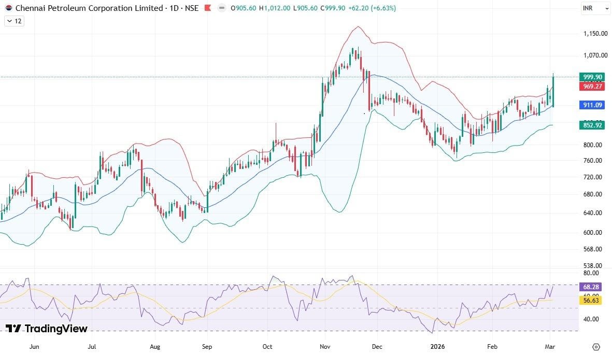The width and height of the screenshot is (612, 354).
Task: Click the gray minus market status icon
Action: [222, 8]
